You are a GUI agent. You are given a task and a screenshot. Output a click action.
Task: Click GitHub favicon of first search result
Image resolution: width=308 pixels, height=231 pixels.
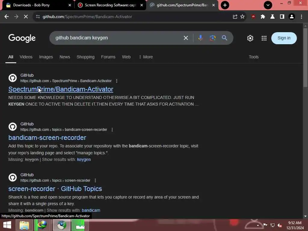click(x=13, y=78)
